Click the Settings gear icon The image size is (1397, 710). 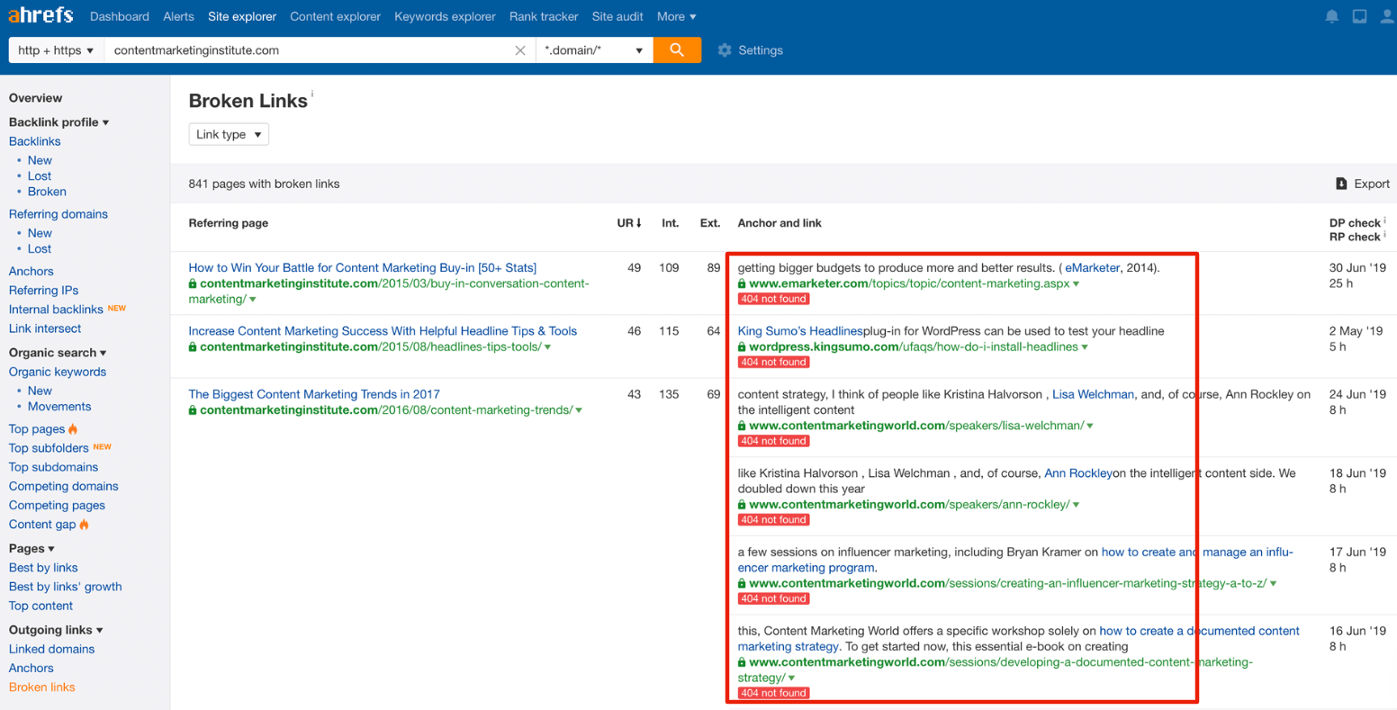tap(725, 50)
